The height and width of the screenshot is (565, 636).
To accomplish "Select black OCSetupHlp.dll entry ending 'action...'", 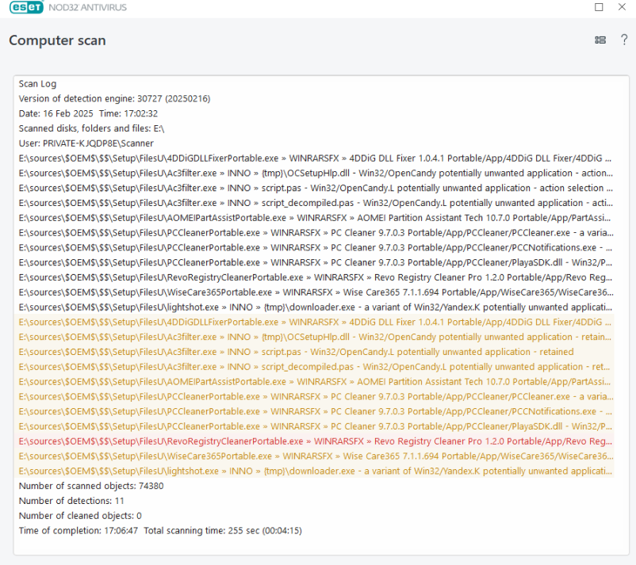I will [316, 173].
